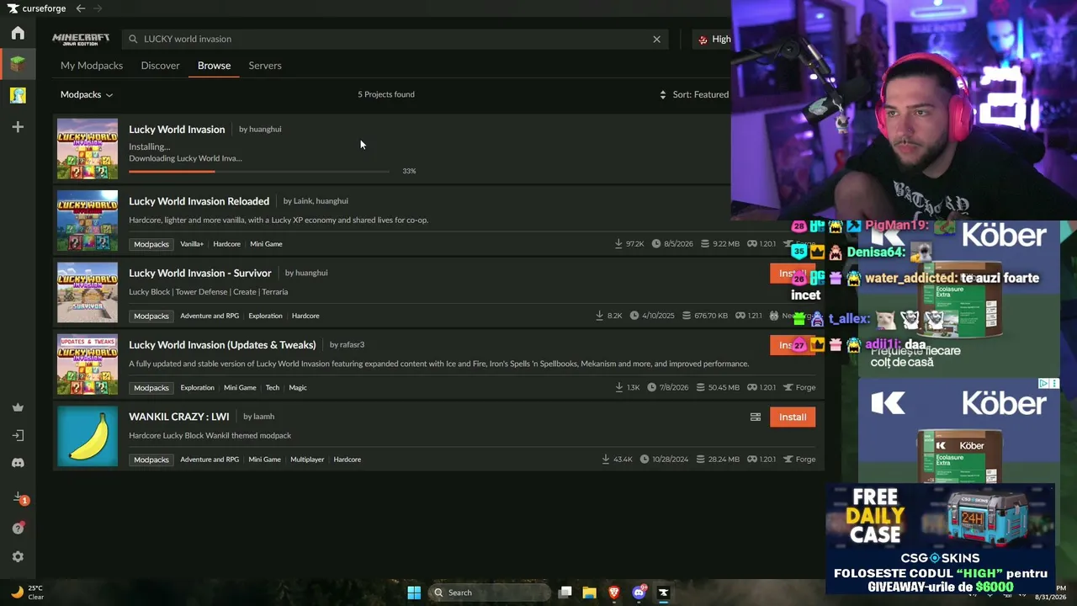Open the CurseForge home icon in sidebar
The width and height of the screenshot is (1077, 606).
tap(18, 33)
